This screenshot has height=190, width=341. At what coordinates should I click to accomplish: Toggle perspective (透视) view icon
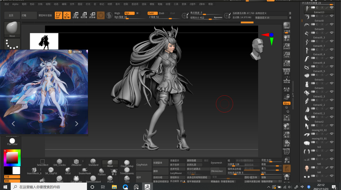click(x=287, y=72)
